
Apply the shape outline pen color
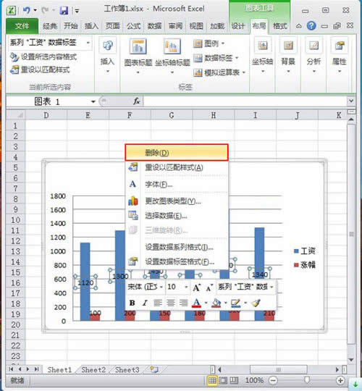[235, 303]
